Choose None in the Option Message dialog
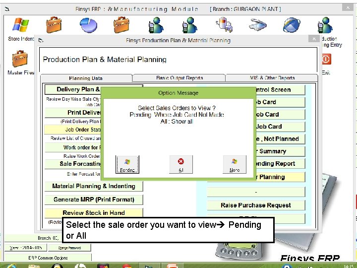 pyautogui.click(x=235, y=165)
